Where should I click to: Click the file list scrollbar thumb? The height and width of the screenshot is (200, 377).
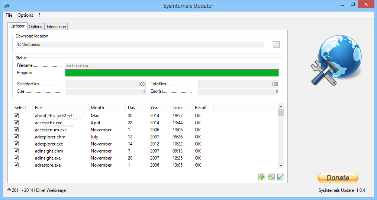[x=281, y=112]
